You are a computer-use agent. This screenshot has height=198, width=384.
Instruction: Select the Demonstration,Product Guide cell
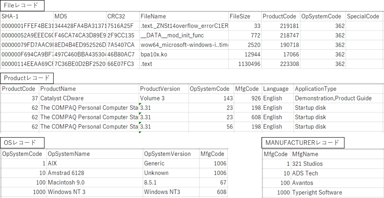pyautogui.click(x=333, y=98)
